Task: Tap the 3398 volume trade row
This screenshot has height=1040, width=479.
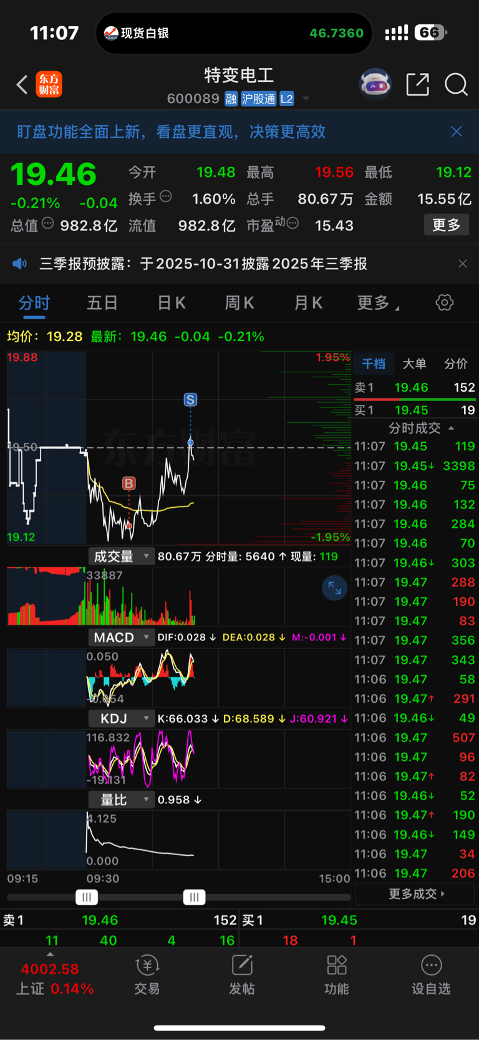Action: coord(415,466)
